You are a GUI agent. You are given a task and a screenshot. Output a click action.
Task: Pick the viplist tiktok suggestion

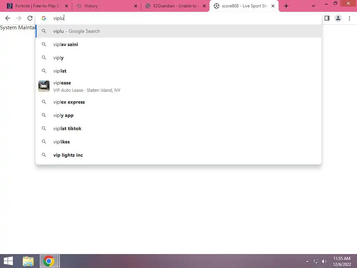click(x=178, y=128)
